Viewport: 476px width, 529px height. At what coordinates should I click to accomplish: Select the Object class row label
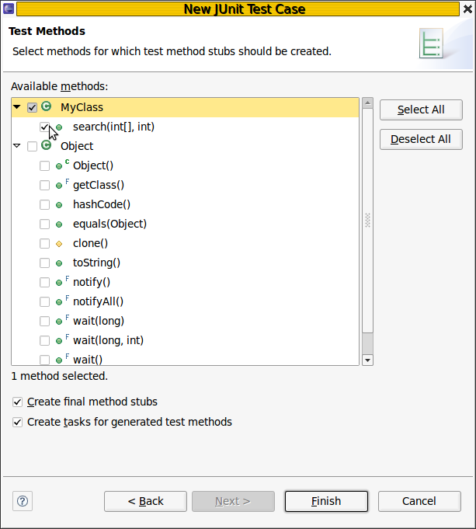(x=77, y=146)
